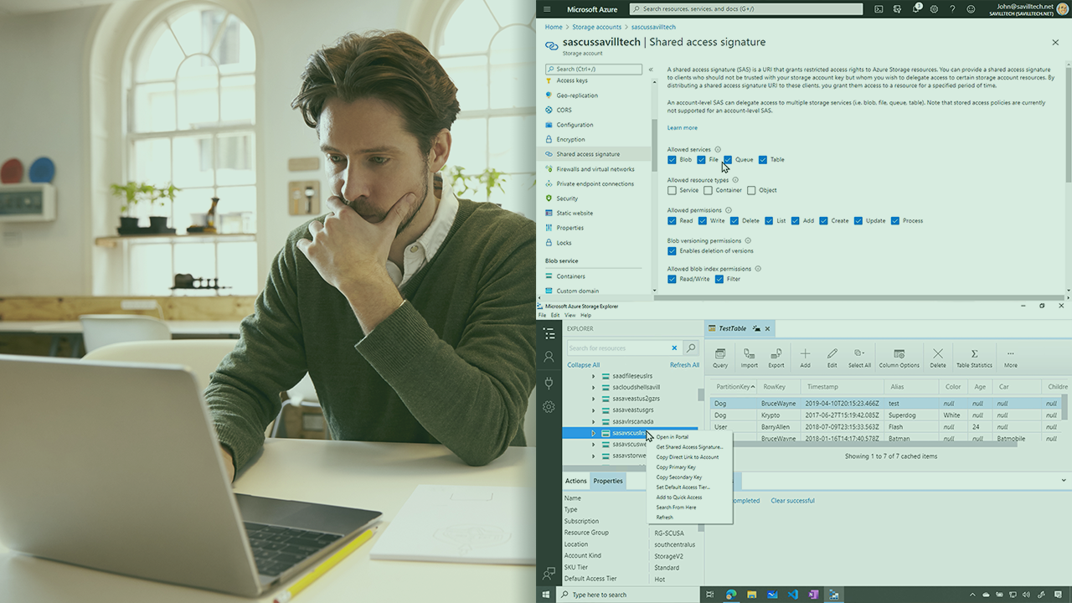Uncheck the Delete permission checkbox
Viewport: 1072px width, 603px height.
point(734,221)
